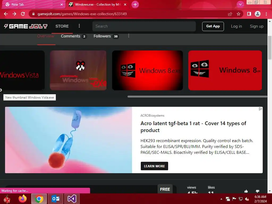Viewport: 272px width, 204px height.
Task: Open the STORE section
Action: [x=62, y=26]
